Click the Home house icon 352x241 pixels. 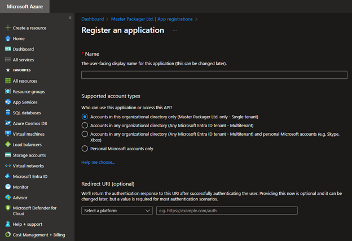(8, 38)
